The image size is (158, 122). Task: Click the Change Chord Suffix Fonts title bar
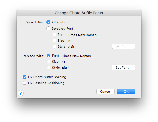pos(79,13)
